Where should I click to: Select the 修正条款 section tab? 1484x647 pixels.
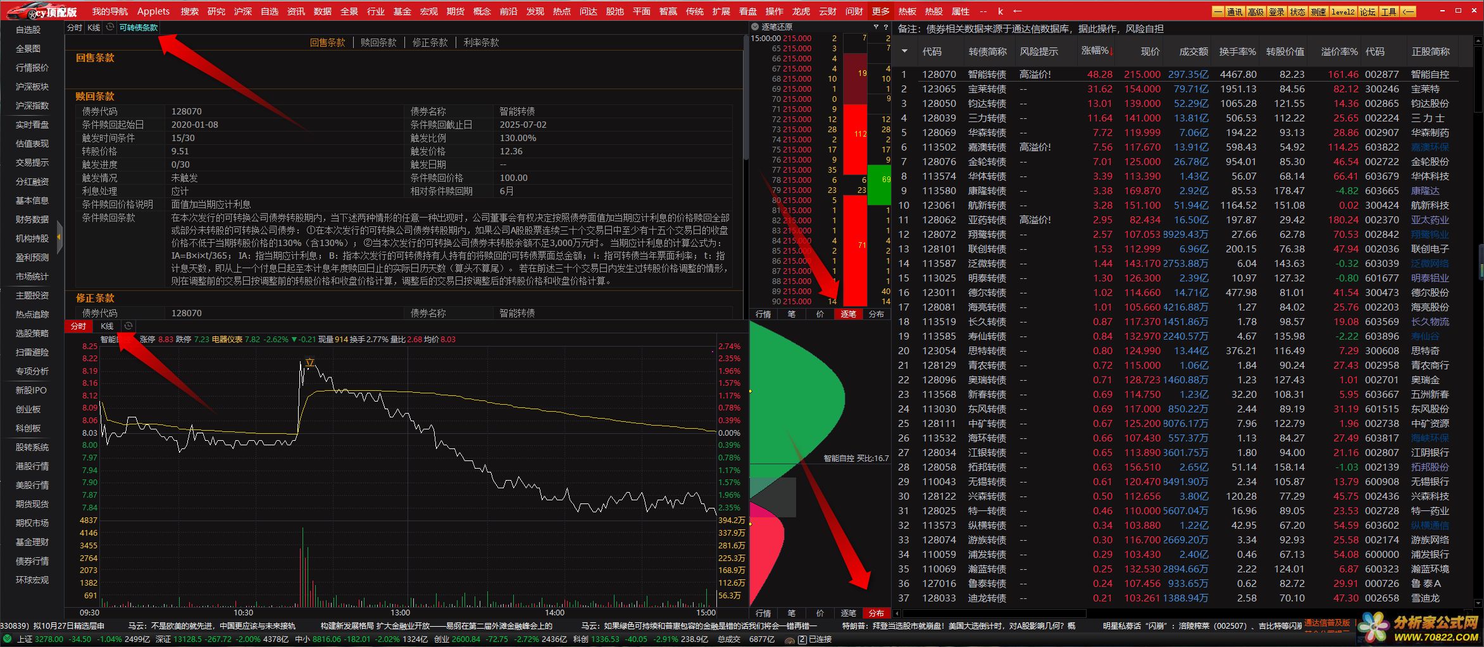(430, 42)
